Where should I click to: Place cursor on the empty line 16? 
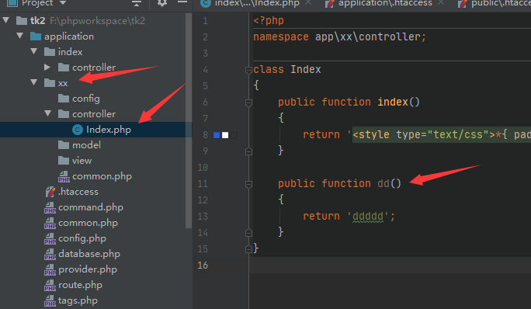coord(390,265)
